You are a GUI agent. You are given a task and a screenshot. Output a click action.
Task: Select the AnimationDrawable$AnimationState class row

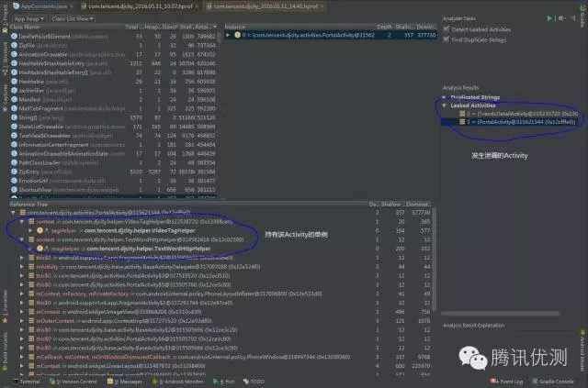[114, 153]
